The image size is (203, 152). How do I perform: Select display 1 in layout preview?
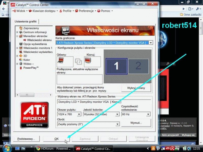tap(117, 66)
